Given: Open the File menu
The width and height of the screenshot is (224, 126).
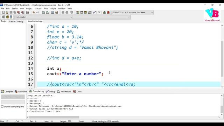Looking at the screenshot, I should pos(2,8).
